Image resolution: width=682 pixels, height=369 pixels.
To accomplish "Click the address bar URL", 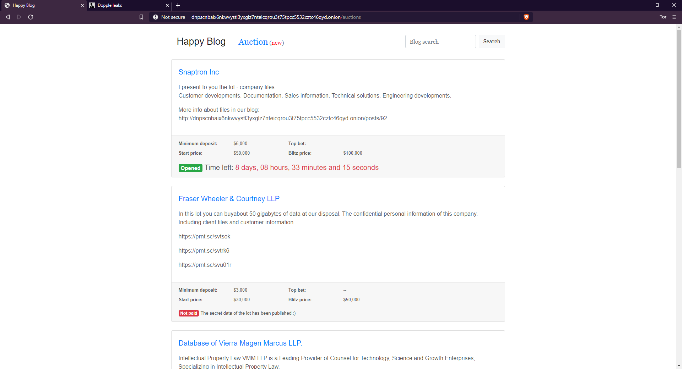I will [276, 17].
